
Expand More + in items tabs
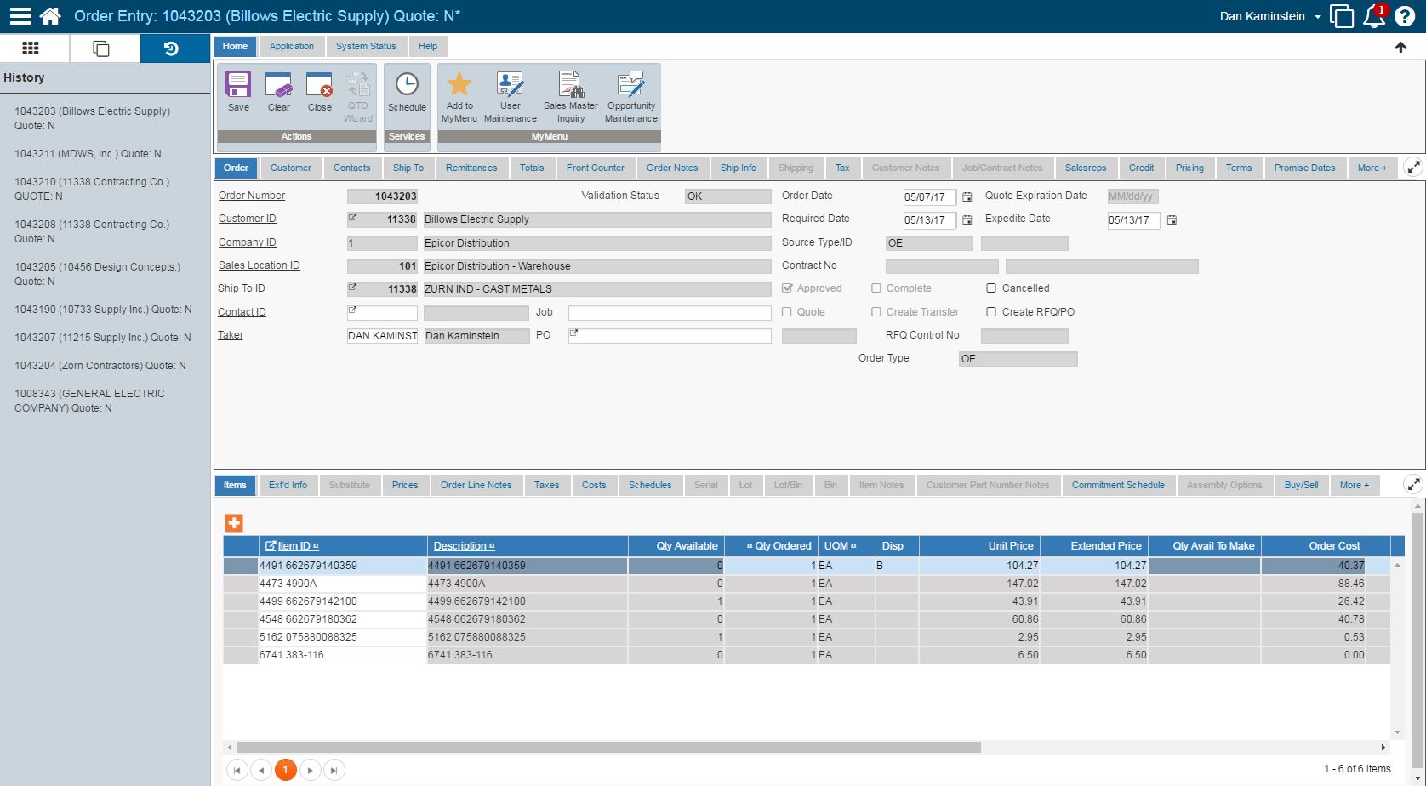point(1355,485)
